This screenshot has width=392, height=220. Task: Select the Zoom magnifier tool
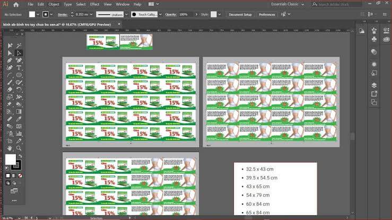[19, 148]
